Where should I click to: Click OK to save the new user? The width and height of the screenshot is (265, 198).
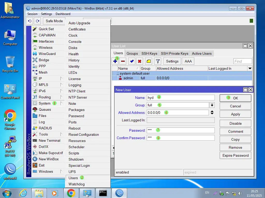click(235, 98)
